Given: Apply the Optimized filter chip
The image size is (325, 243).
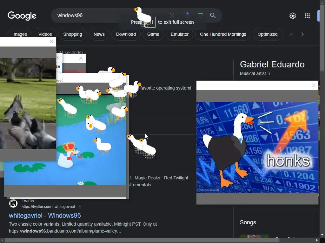Looking at the screenshot, I should [268, 34].
